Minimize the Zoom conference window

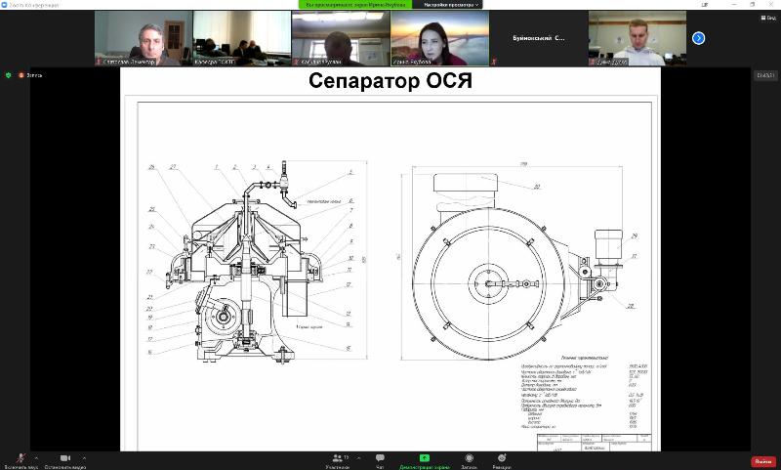tap(732, 5)
